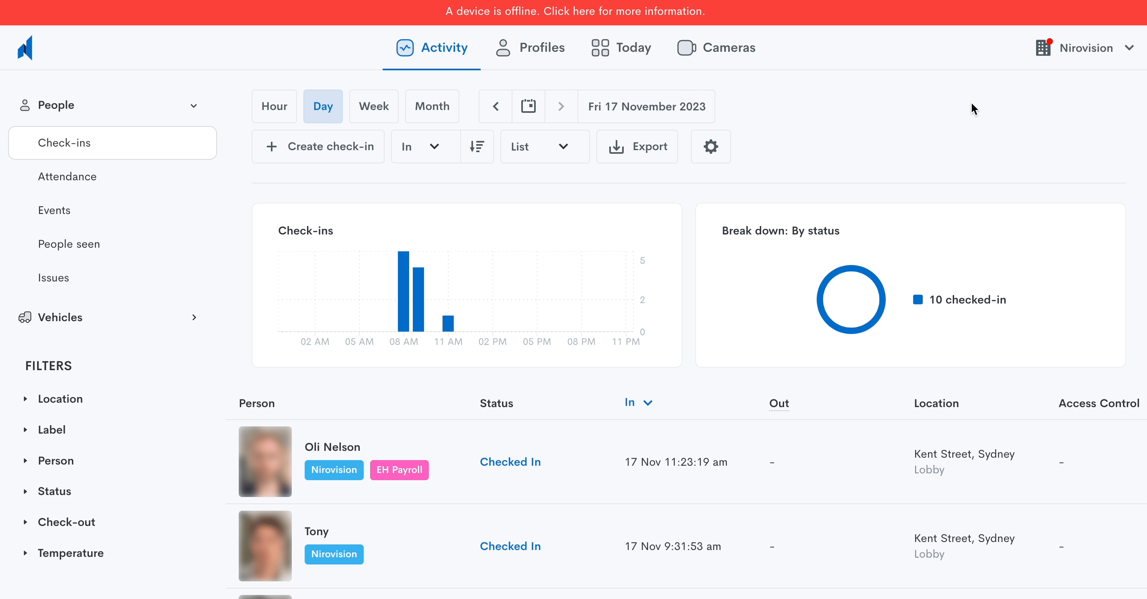
Task: Click the building organization icon
Action: pos(1043,48)
